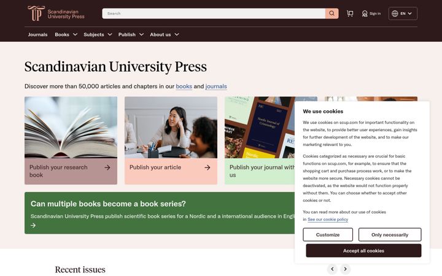Click 'Publish your research book' card label

coord(58,171)
